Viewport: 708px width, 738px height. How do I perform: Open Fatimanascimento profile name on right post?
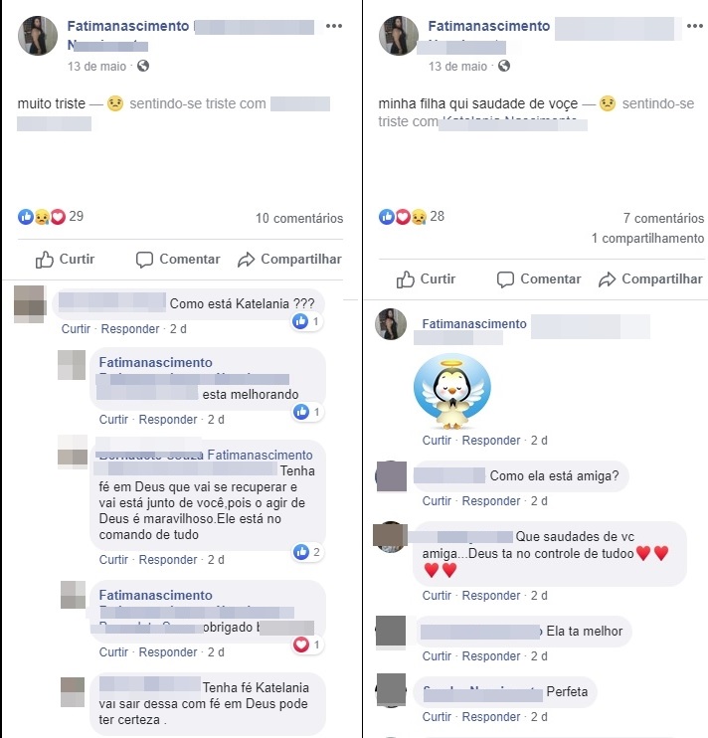click(x=489, y=26)
